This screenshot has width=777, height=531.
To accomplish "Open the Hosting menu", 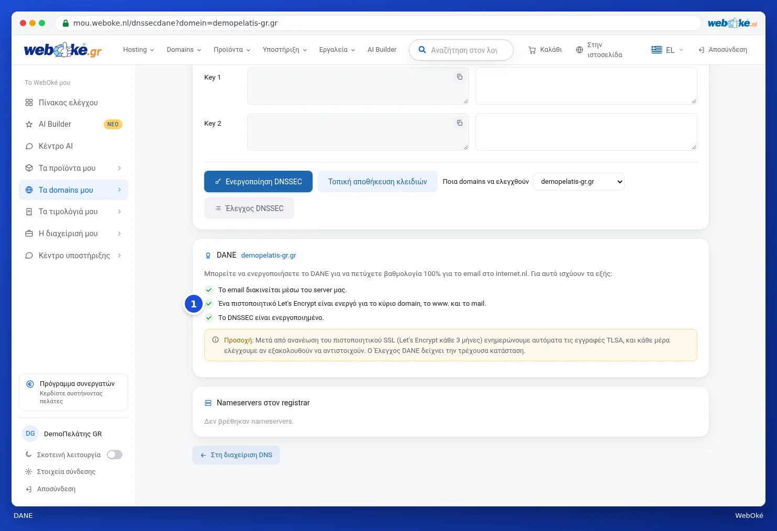I will [x=139, y=50].
